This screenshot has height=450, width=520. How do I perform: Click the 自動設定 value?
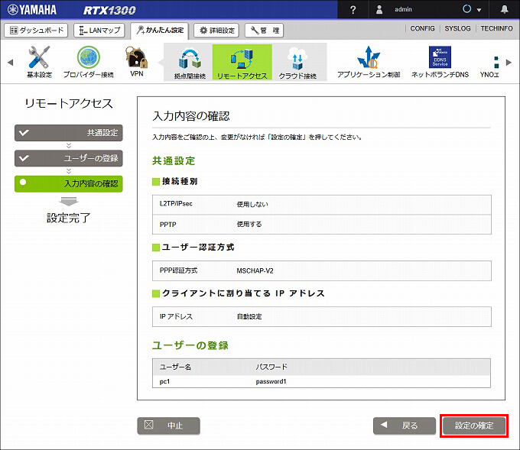tap(249, 316)
